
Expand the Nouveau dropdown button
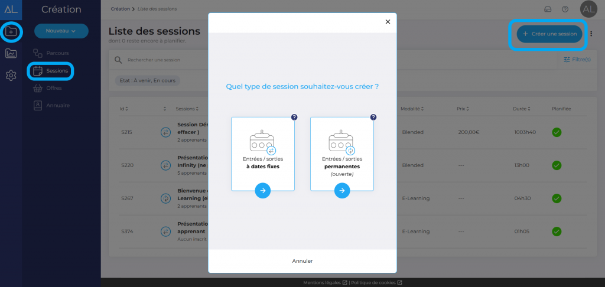point(61,31)
